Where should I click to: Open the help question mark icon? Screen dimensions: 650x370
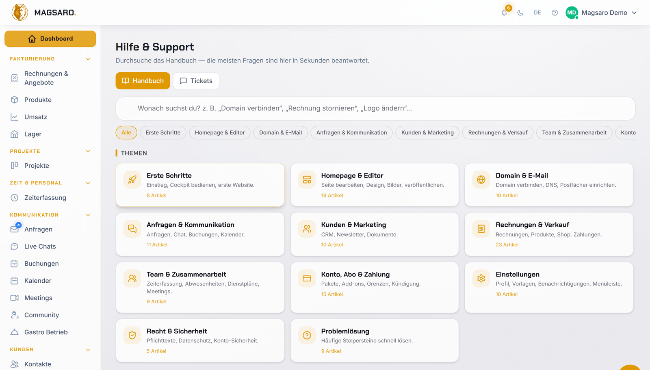pos(555,13)
